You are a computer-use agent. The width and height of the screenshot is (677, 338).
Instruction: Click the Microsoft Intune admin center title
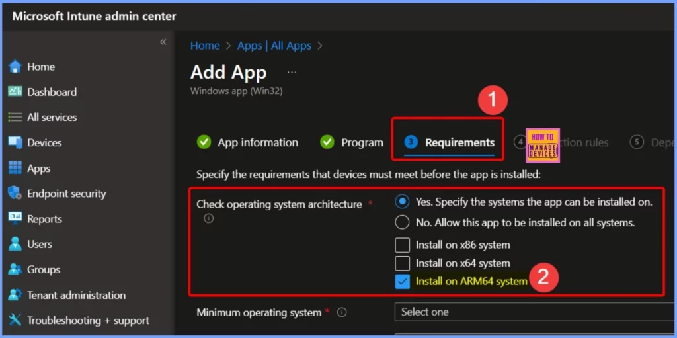pyautogui.click(x=94, y=17)
